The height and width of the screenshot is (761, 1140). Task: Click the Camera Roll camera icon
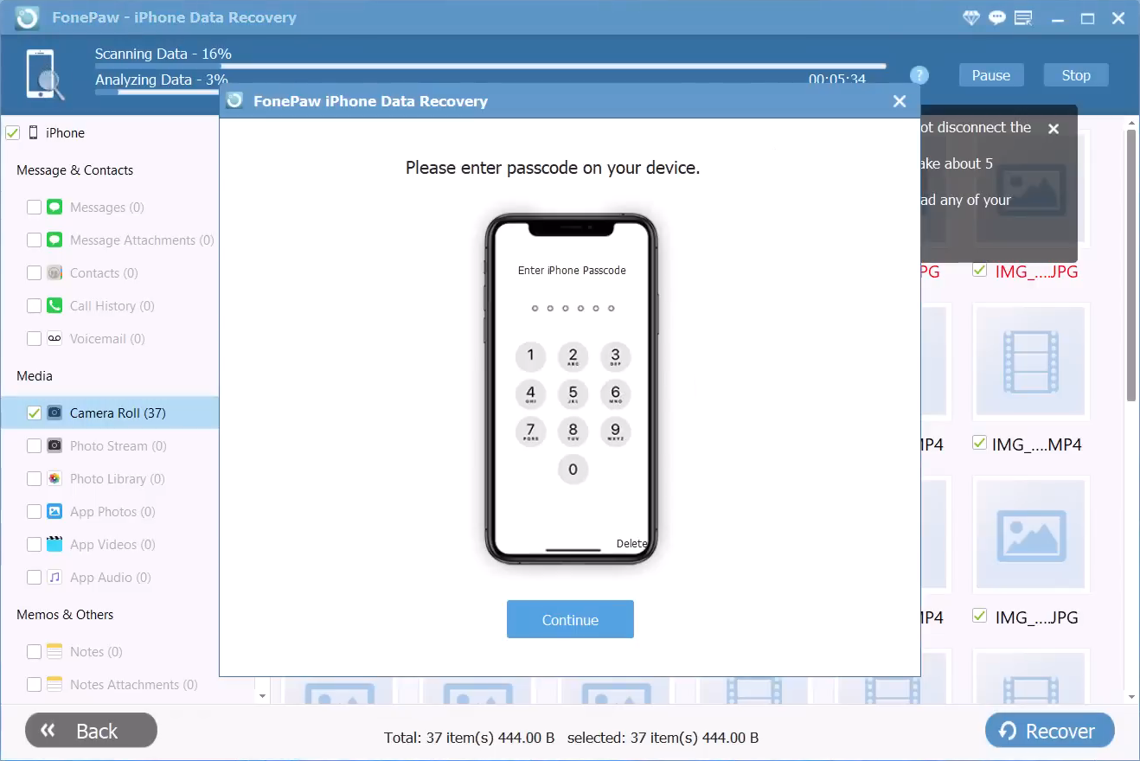coord(54,413)
